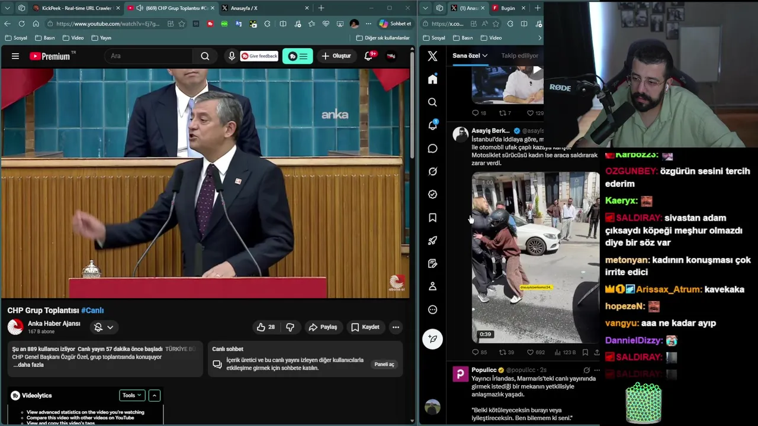
Task: Click the YouTube Ara search field
Action: tap(149, 56)
